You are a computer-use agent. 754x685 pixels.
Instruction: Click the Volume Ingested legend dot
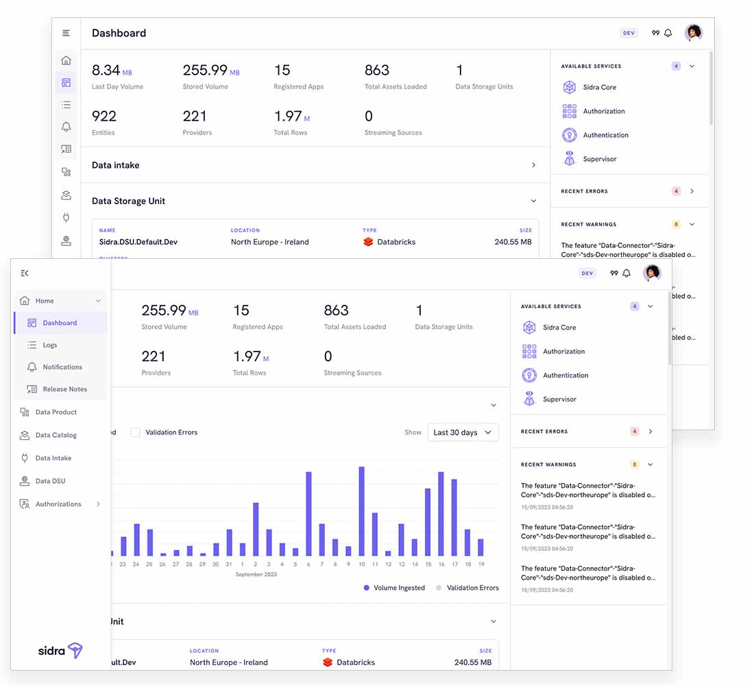coord(367,588)
